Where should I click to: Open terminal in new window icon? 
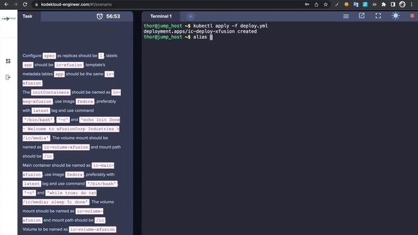pos(361,16)
